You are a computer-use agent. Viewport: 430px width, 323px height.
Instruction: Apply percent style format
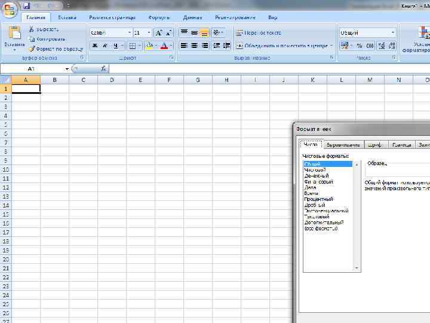pyautogui.click(x=360, y=46)
